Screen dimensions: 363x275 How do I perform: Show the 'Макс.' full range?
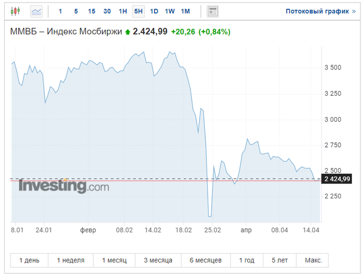(x=313, y=260)
